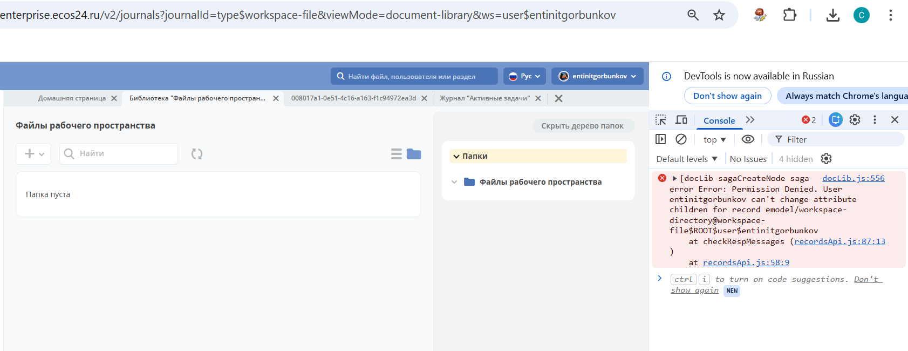The height and width of the screenshot is (351, 908).
Task: Open Default levels dropdown in console
Action: (687, 159)
